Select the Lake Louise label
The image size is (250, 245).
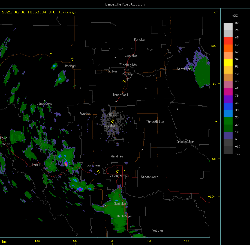5,141
